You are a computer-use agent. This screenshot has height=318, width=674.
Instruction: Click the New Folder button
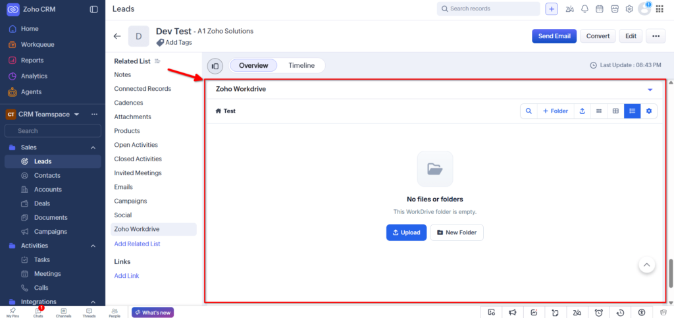pos(457,232)
